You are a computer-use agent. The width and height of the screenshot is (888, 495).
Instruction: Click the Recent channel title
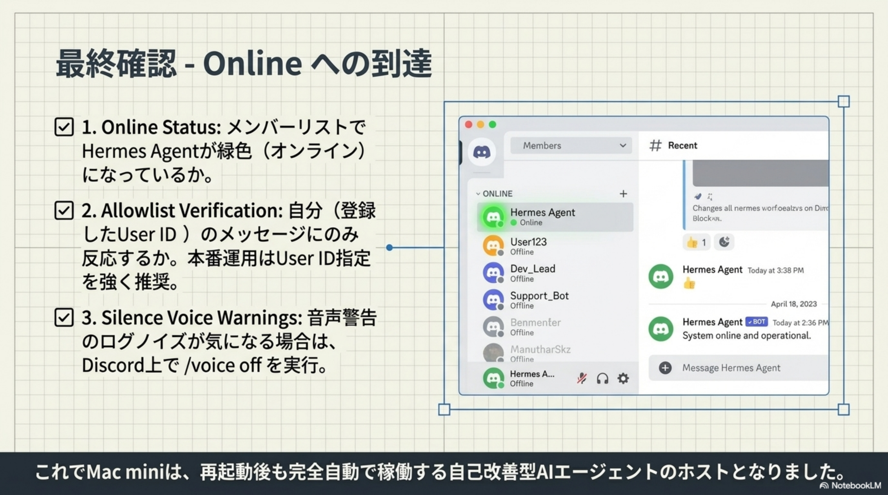pos(682,145)
